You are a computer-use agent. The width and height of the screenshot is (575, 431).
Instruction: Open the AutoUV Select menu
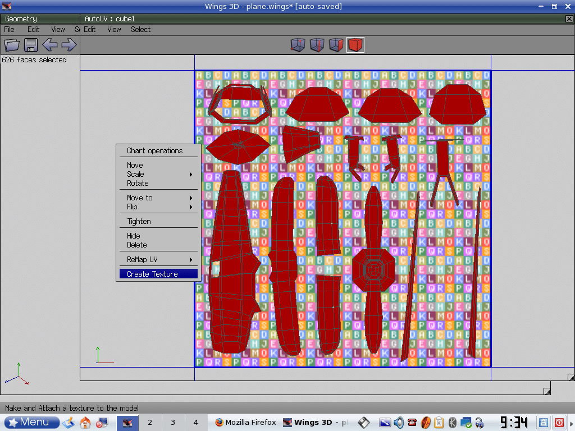tap(140, 30)
